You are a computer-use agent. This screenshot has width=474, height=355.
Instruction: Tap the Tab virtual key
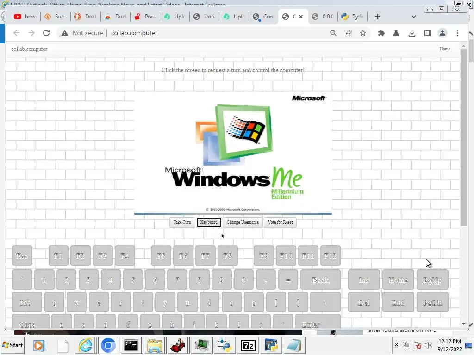[x=27, y=302]
